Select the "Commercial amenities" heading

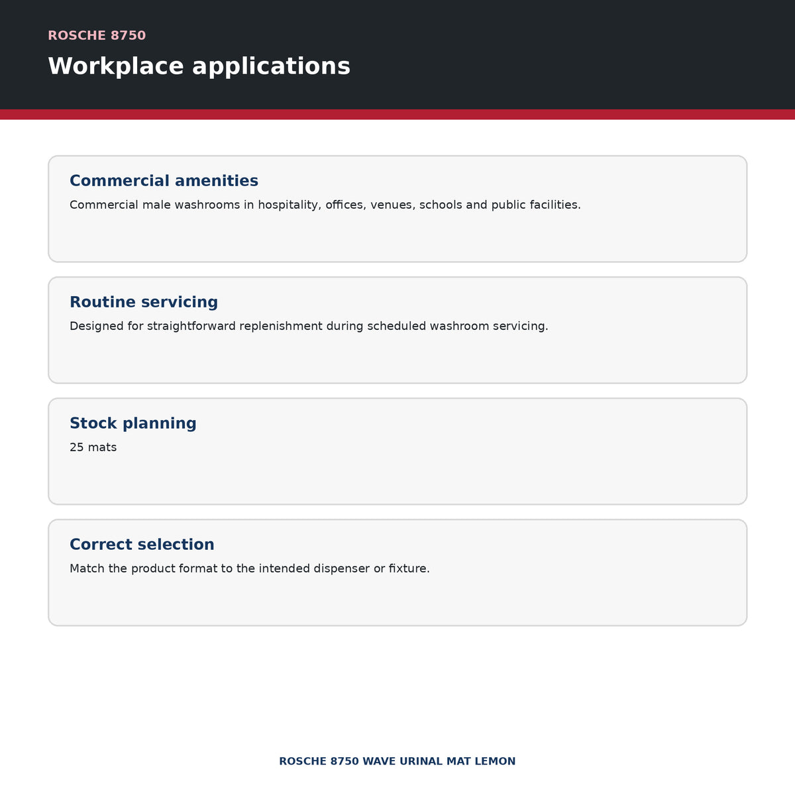click(164, 181)
